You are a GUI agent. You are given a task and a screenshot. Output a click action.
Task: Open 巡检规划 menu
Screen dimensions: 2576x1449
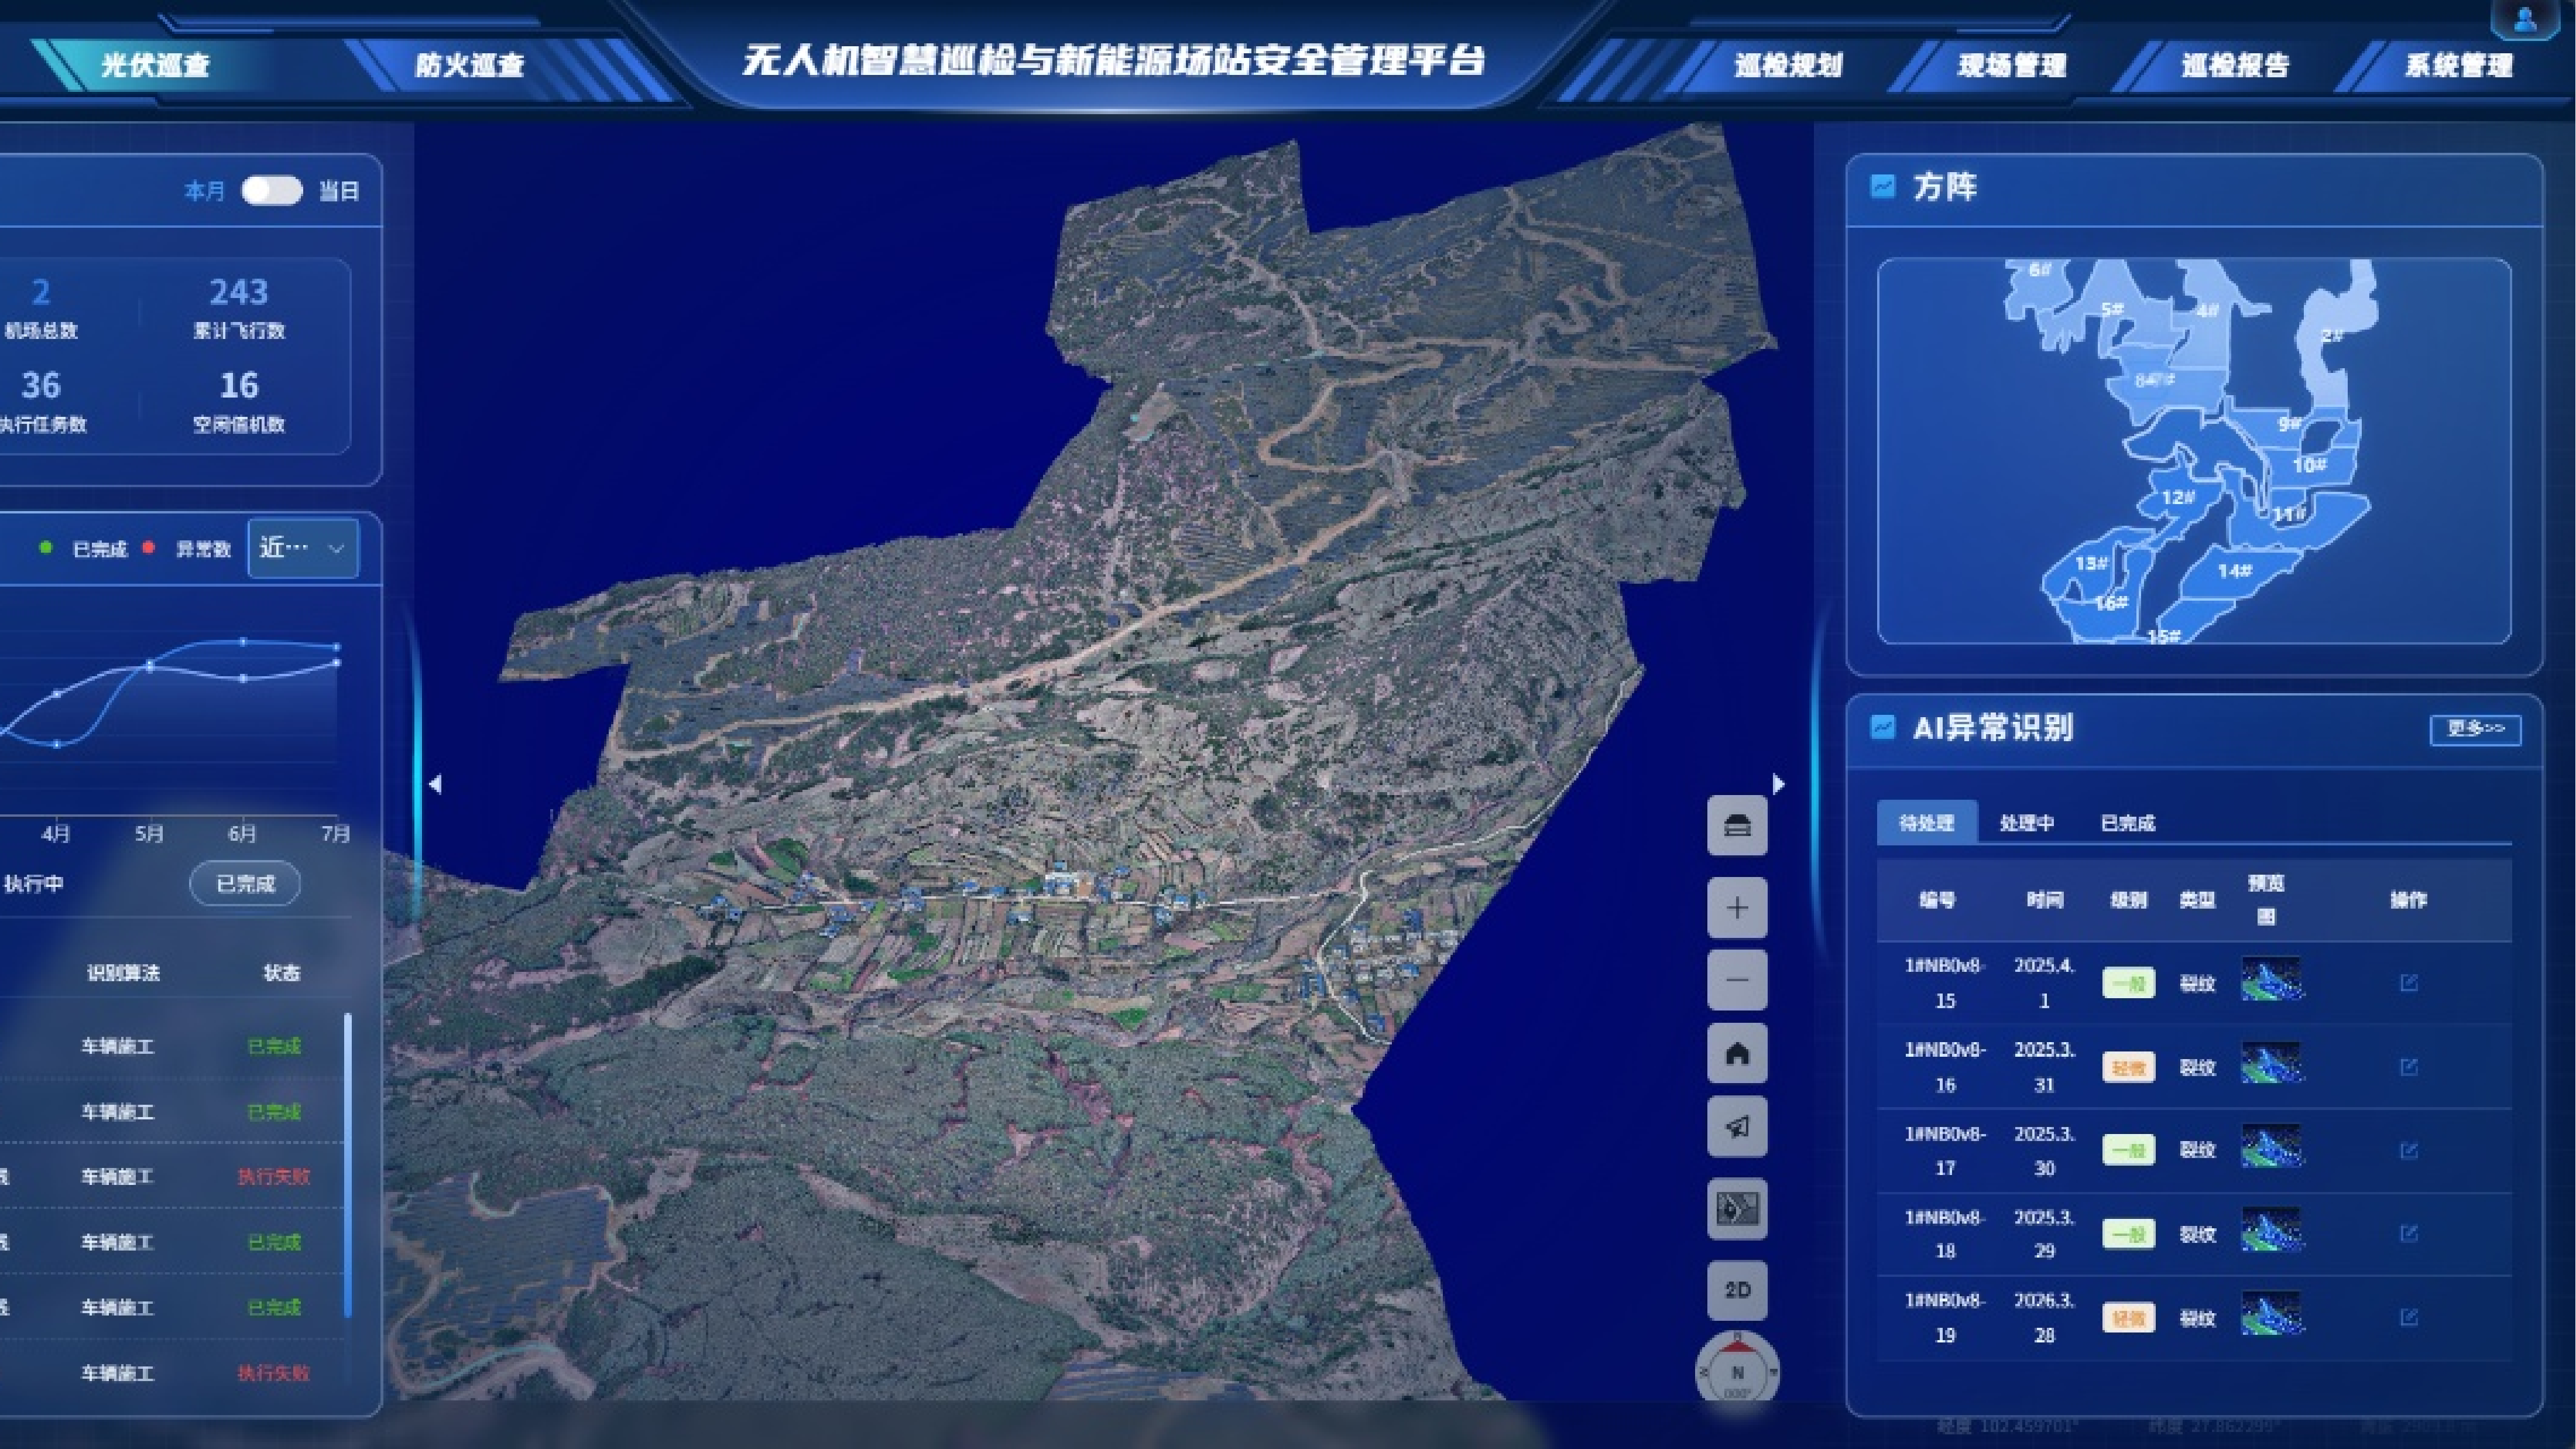coord(1788,65)
